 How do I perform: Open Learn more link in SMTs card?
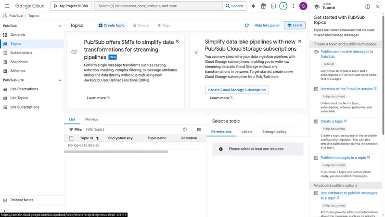click(x=98, y=98)
